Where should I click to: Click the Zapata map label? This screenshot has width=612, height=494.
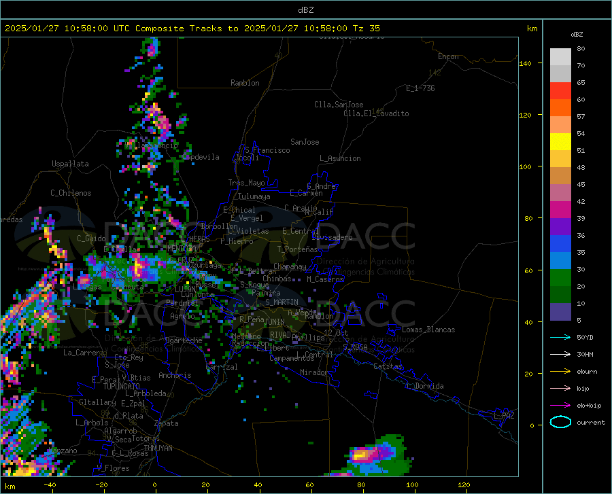tap(167, 423)
